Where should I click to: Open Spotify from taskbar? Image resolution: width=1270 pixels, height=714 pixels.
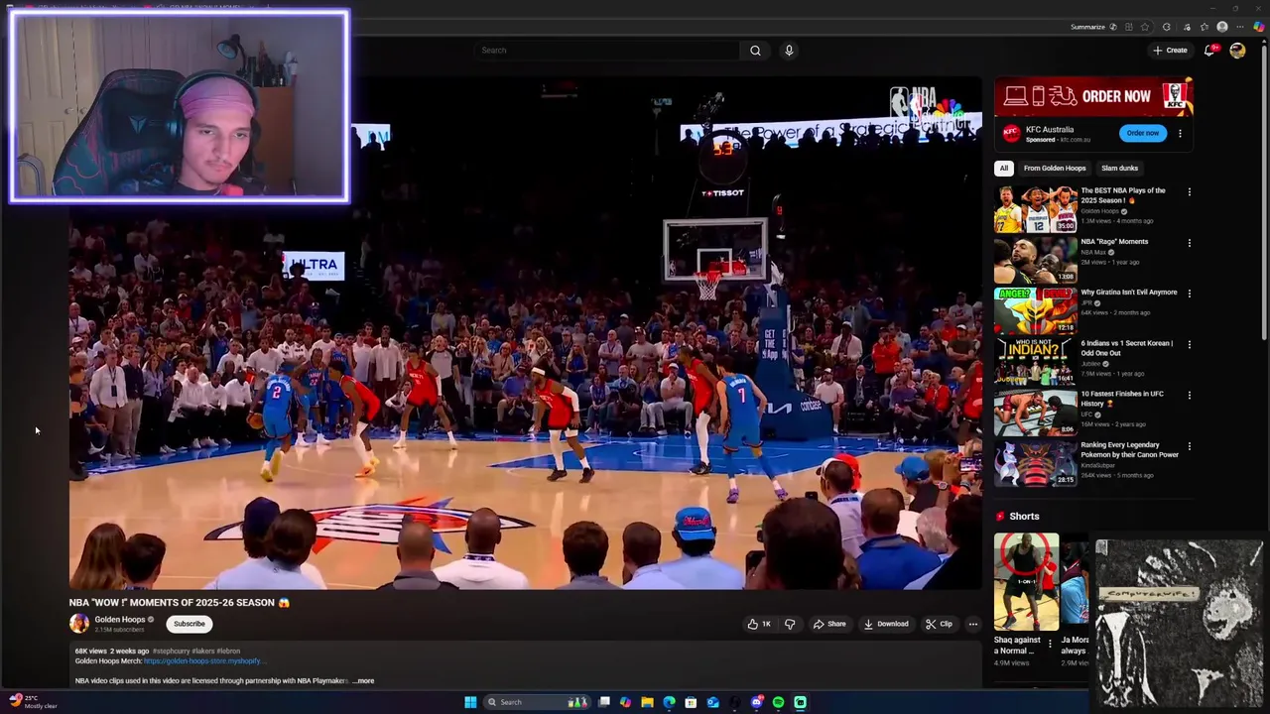click(778, 702)
